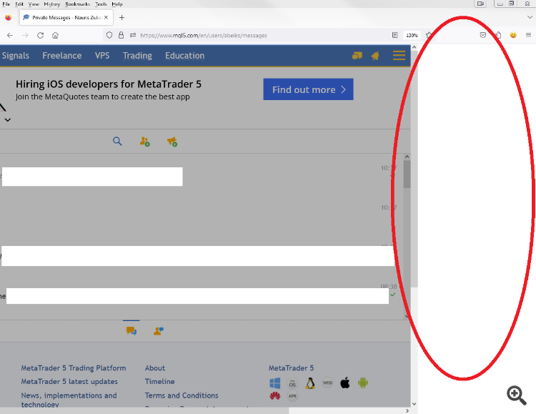Viewport: 536px width, 414px height.
Task: Reload the current page
Action: click(x=40, y=35)
